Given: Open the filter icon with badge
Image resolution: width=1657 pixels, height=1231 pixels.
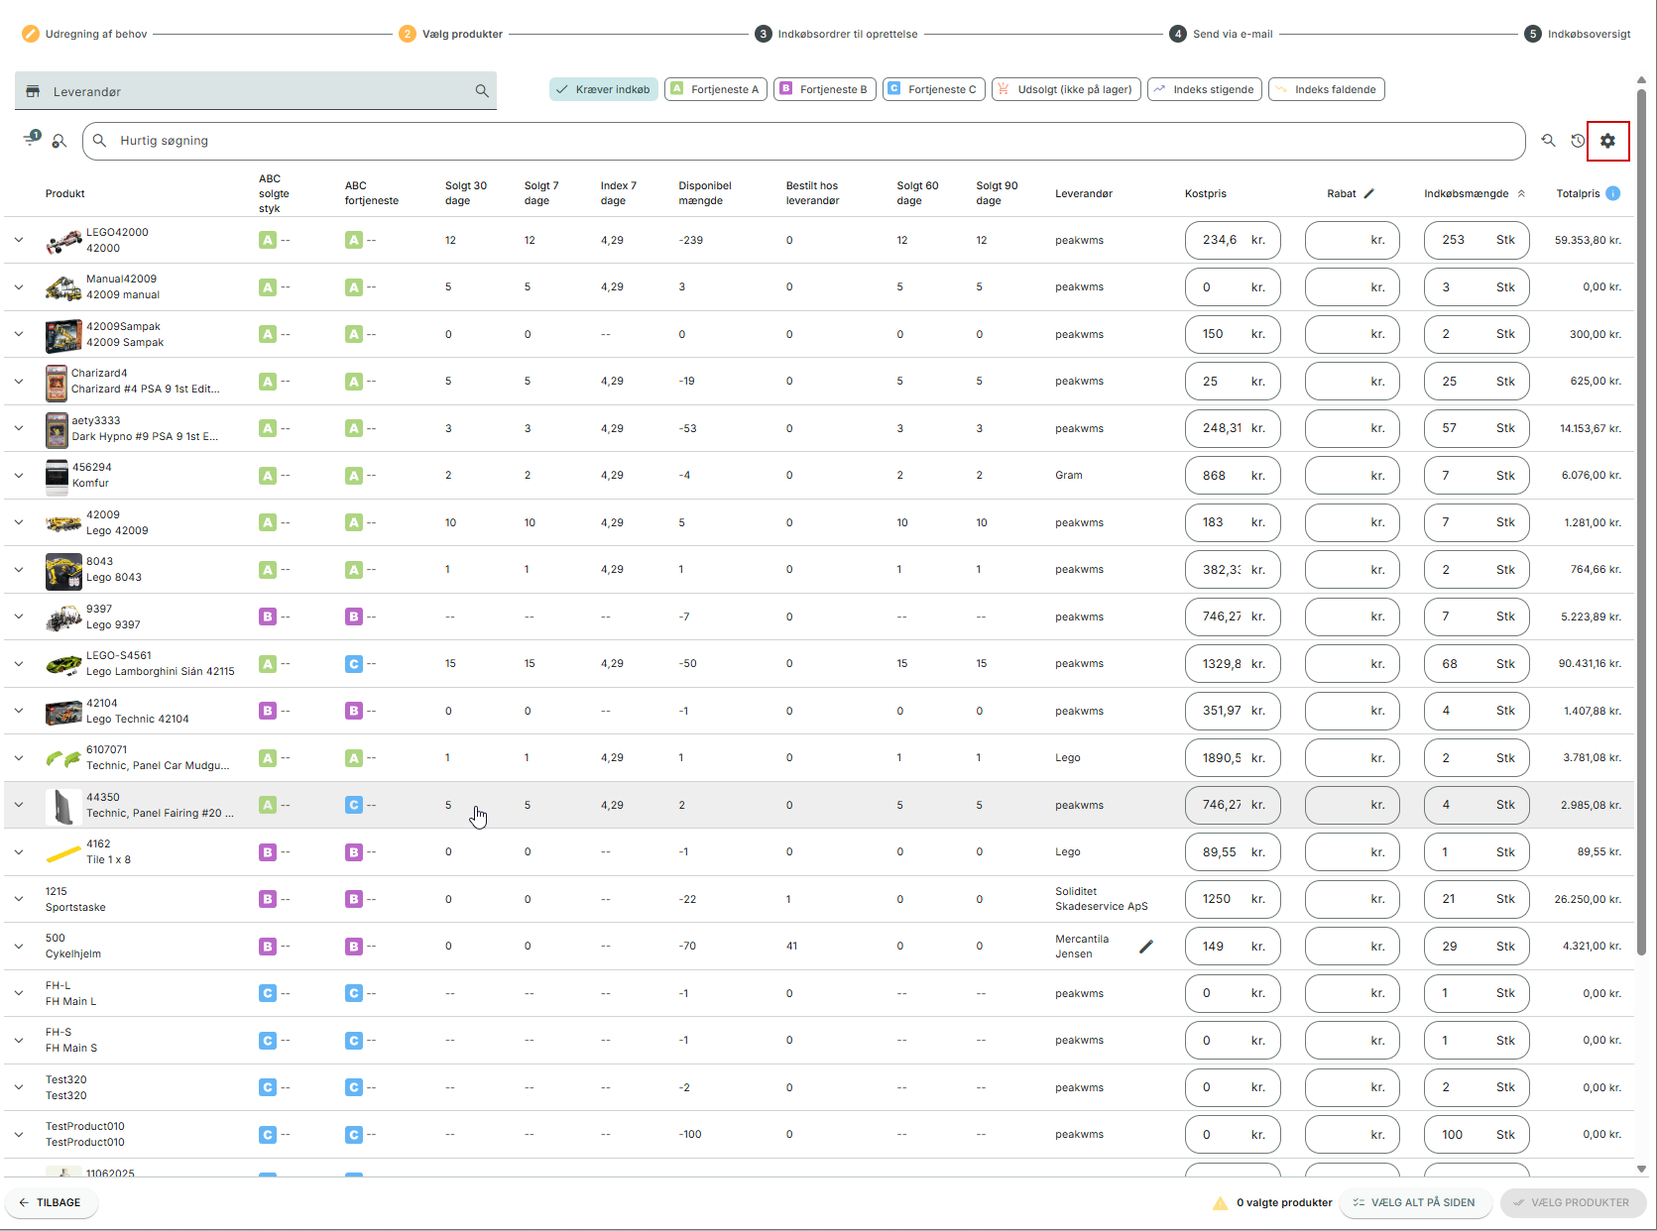Looking at the screenshot, I should click(31, 140).
